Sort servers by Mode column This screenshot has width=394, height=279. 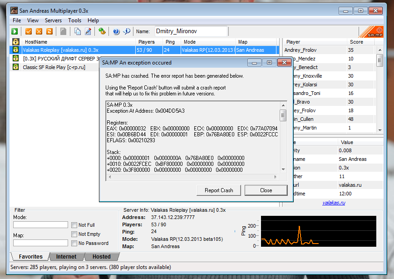coord(208,42)
